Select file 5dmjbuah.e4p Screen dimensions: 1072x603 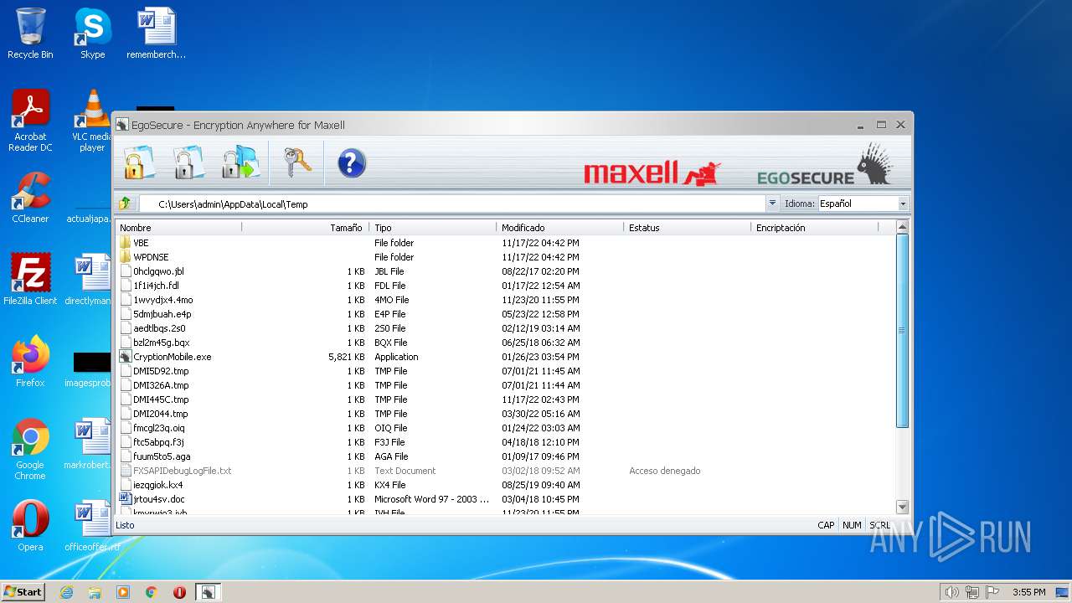click(162, 314)
